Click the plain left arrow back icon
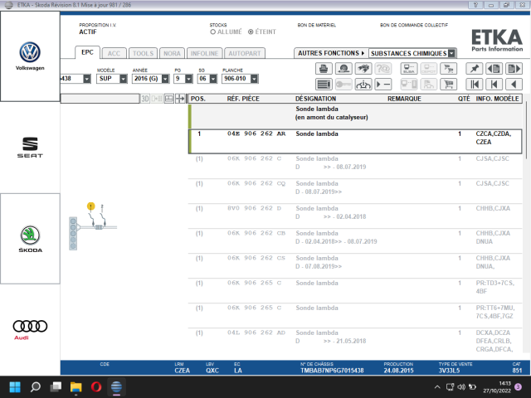Viewport: 531px width, 398px height. pos(514,85)
